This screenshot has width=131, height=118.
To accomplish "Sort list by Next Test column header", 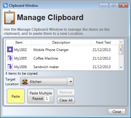I will click(103, 42).
